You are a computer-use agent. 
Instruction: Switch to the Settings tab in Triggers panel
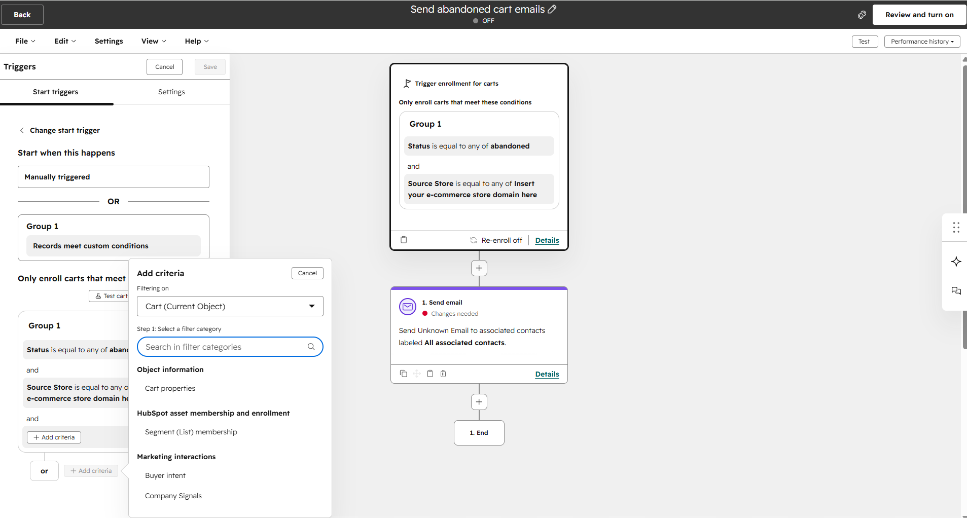pyautogui.click(x=171, y=92)
